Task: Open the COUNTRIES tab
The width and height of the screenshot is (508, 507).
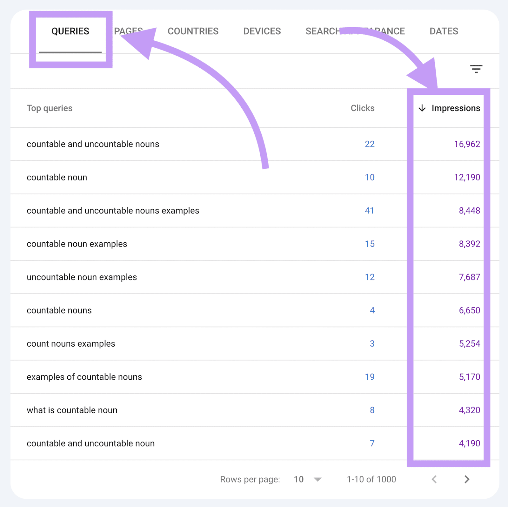Action: click(x=193, y=31)
